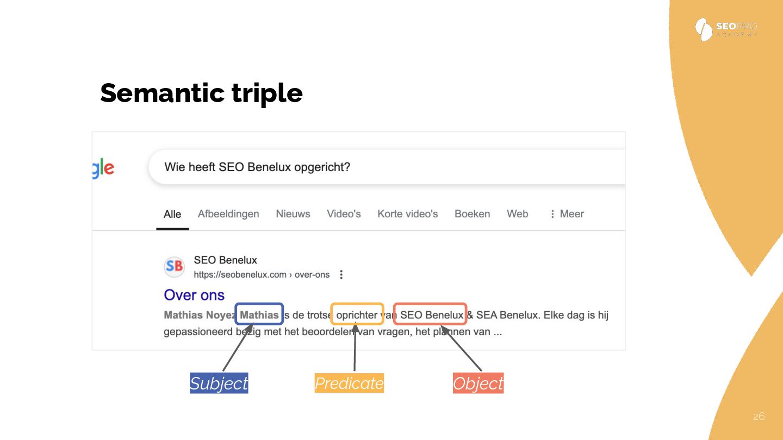
Task: Expand the Meer search filter menu
Action: (x=567, y=214)
